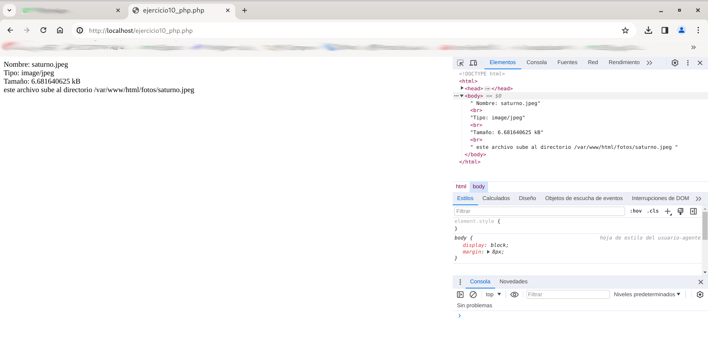This screenshot has width=708, height=364.
Task: Activate the element inspector picker icon
Action: [460, 63]
